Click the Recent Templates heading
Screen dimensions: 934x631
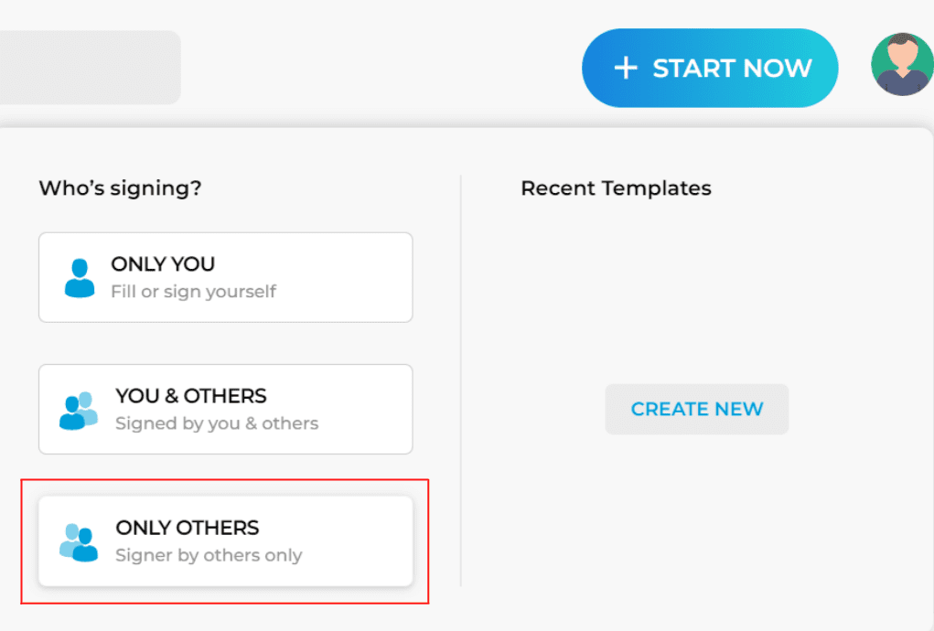tap(616, 188)
